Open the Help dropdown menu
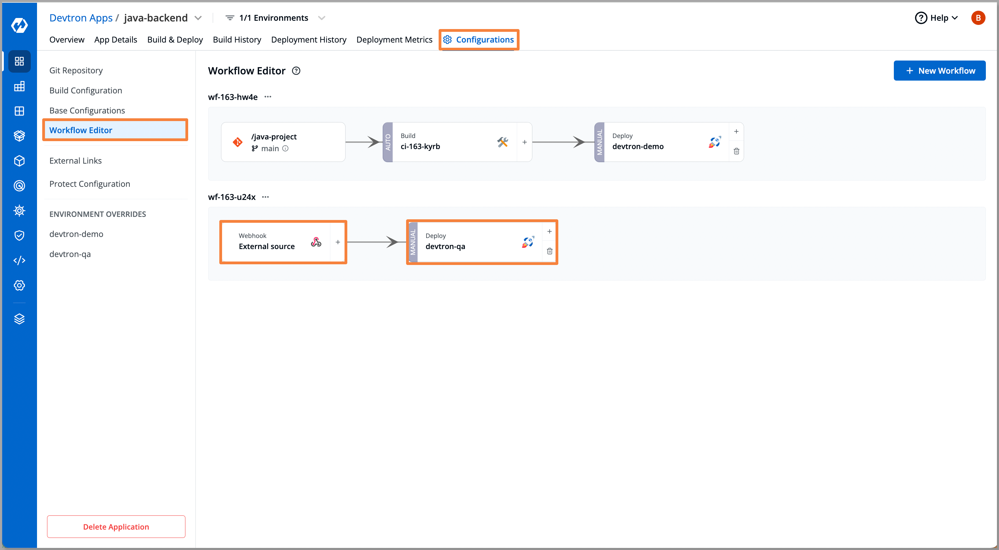 [937, 18]
